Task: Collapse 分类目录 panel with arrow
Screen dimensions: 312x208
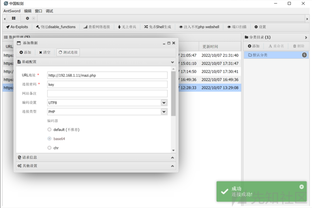Action: click(306, 37)
